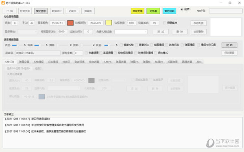244x152 pixels.
Task: Open the orange-red background color swatch
Action: [x=70, y=23]
